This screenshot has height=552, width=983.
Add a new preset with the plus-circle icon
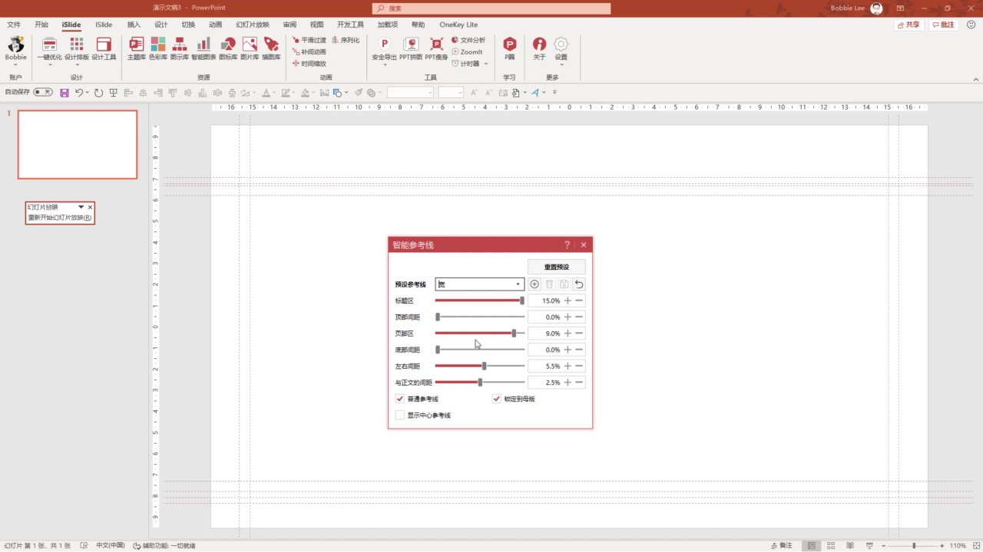tap(535, 284)
